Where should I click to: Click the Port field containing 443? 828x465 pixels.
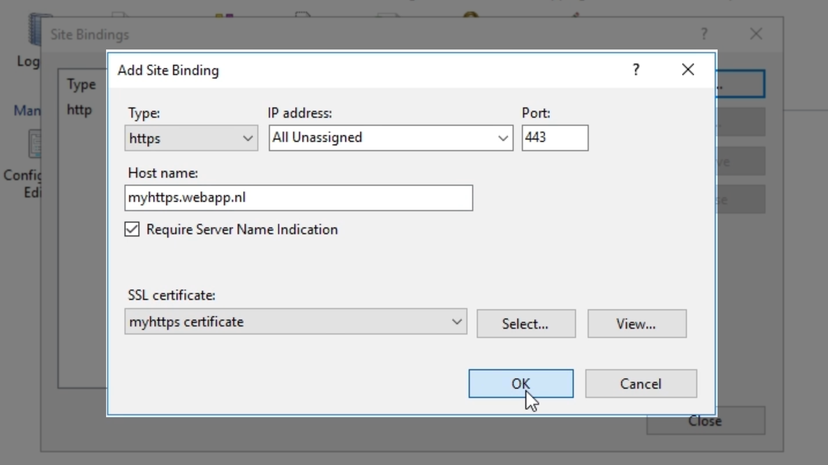pos(555,138)
